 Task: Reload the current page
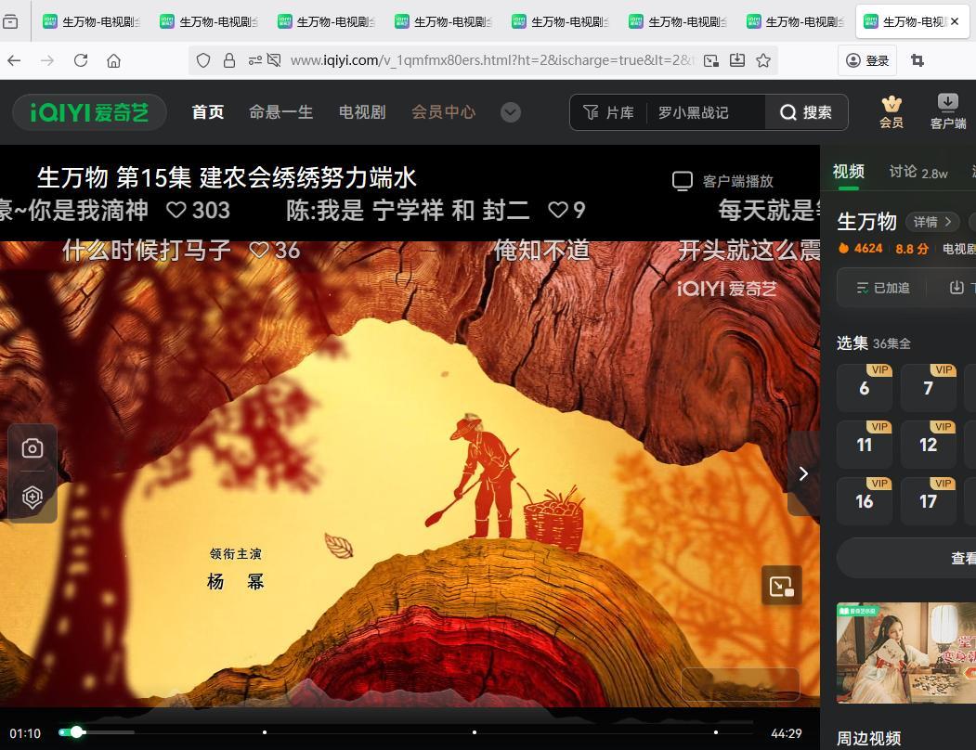pyautogui.click(x=81, y=60)
